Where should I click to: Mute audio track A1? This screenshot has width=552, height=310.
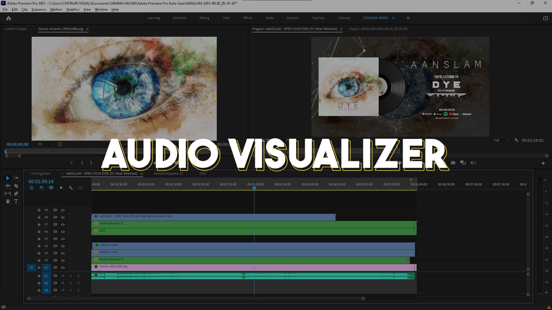(x=63, y=276)
